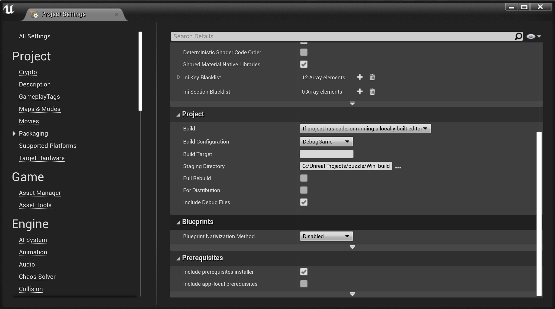The image size is (555, 309).
Task: Toggle the Include Debug Files checkbox
Action: (304, 202)
